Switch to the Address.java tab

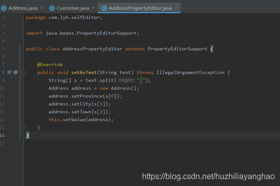point(23,8)
